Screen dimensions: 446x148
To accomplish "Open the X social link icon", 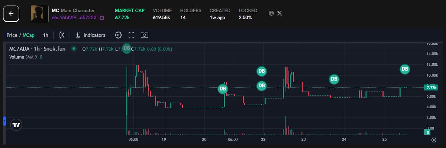I will pyautogui.click(x=279, y=13).
